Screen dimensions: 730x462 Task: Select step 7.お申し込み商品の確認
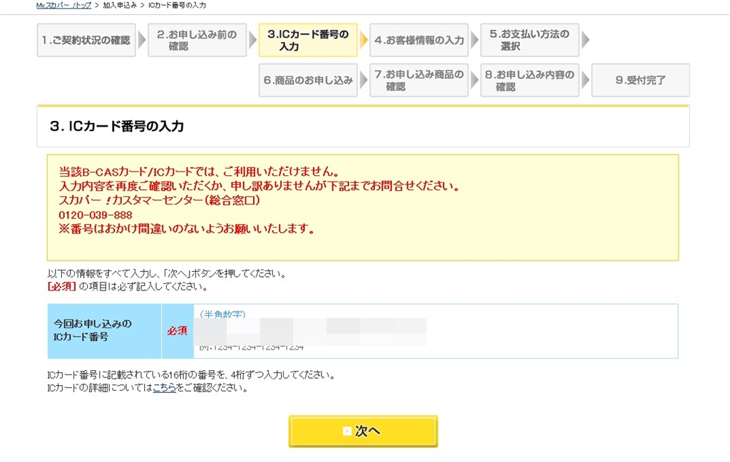419,80
